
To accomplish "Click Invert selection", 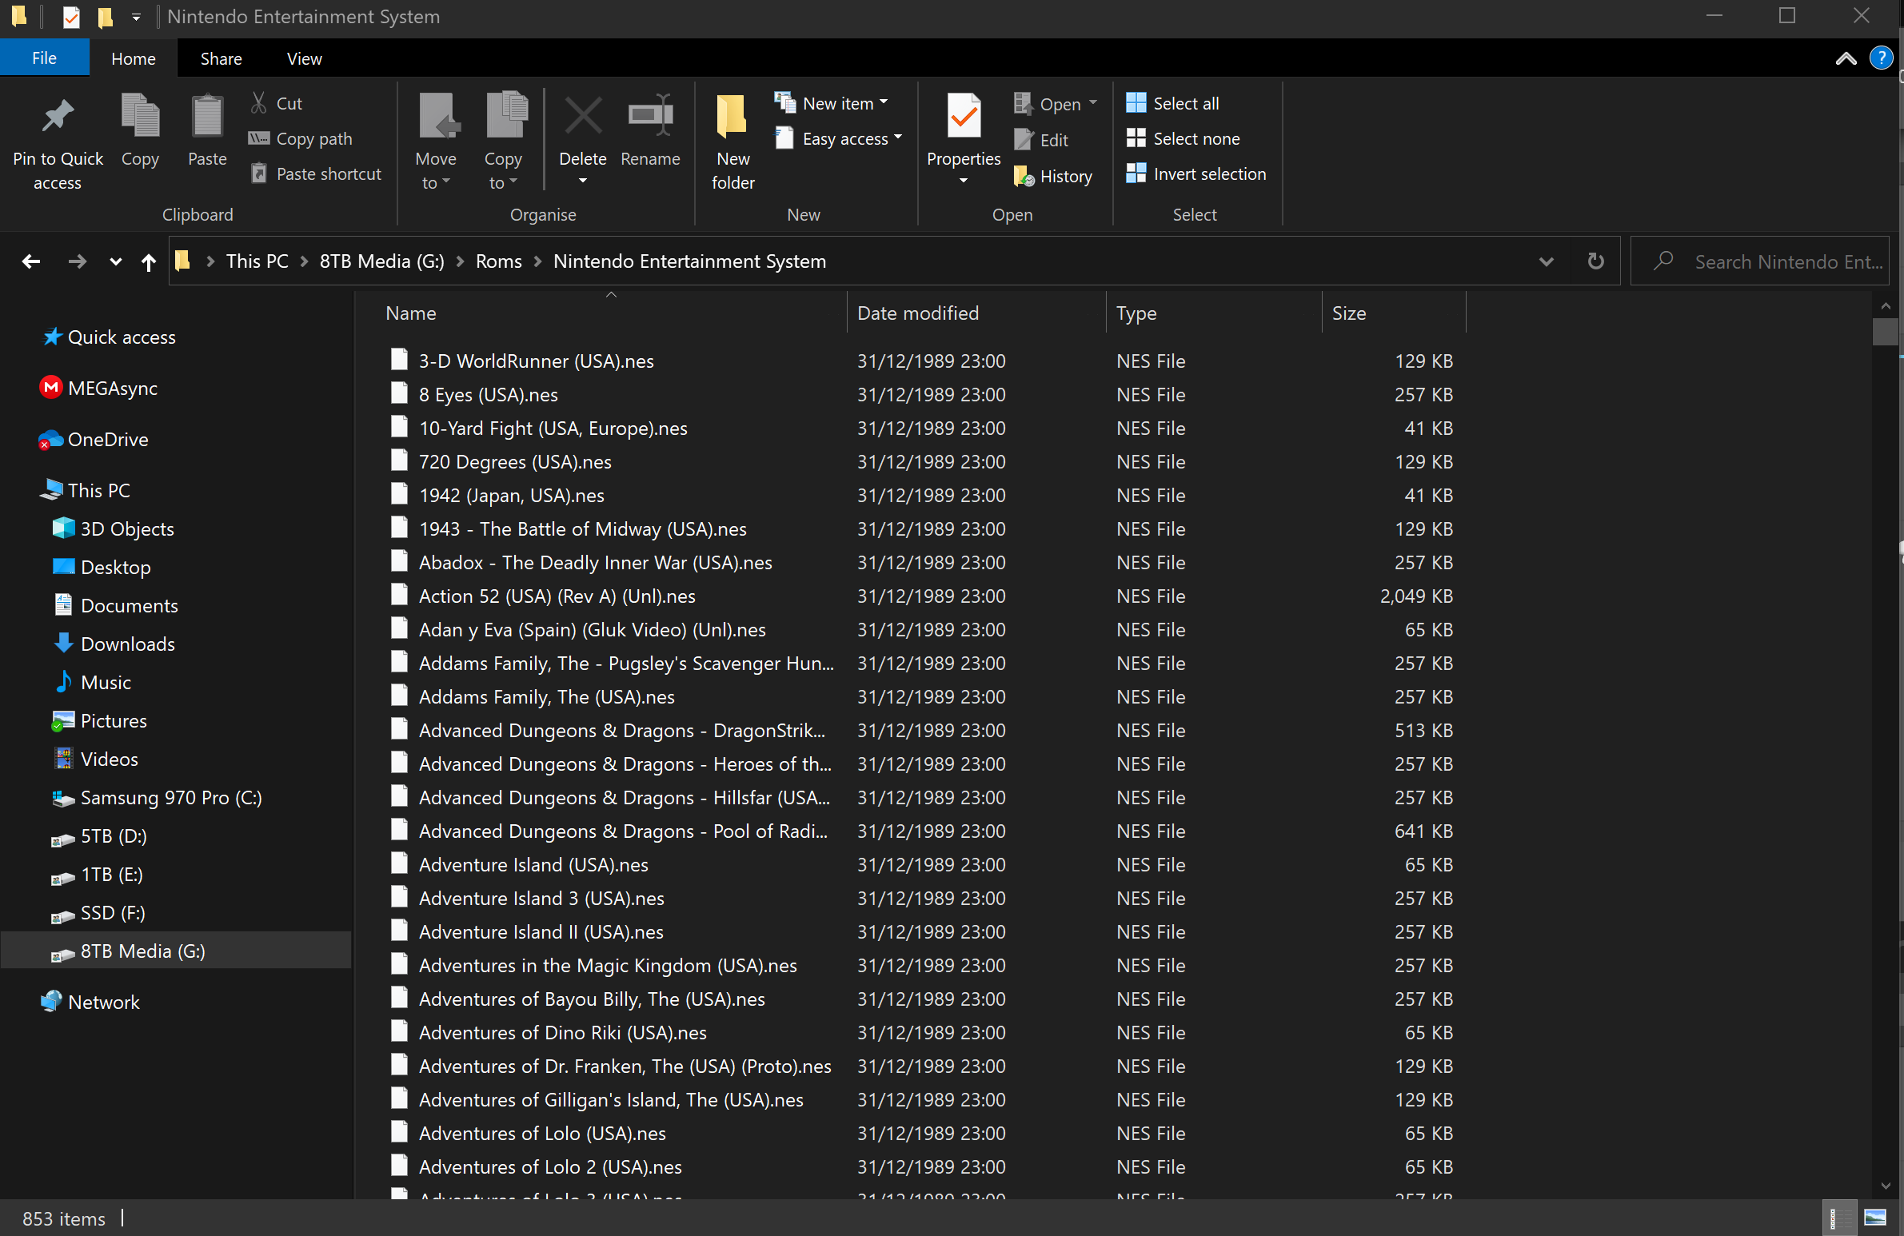I will click(1196, 173).
